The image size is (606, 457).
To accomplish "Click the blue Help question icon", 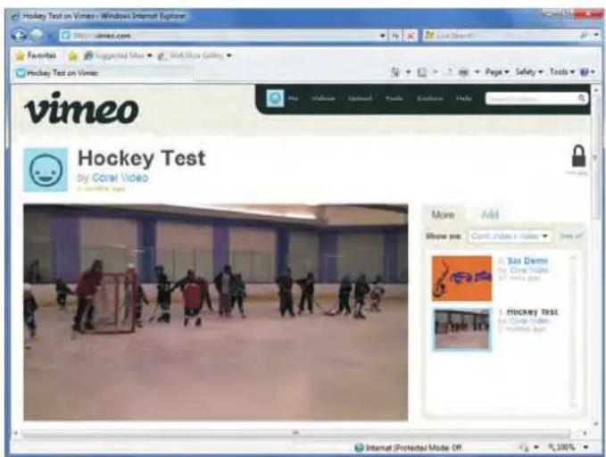I will pyautogui.click(x=585, y=72).
